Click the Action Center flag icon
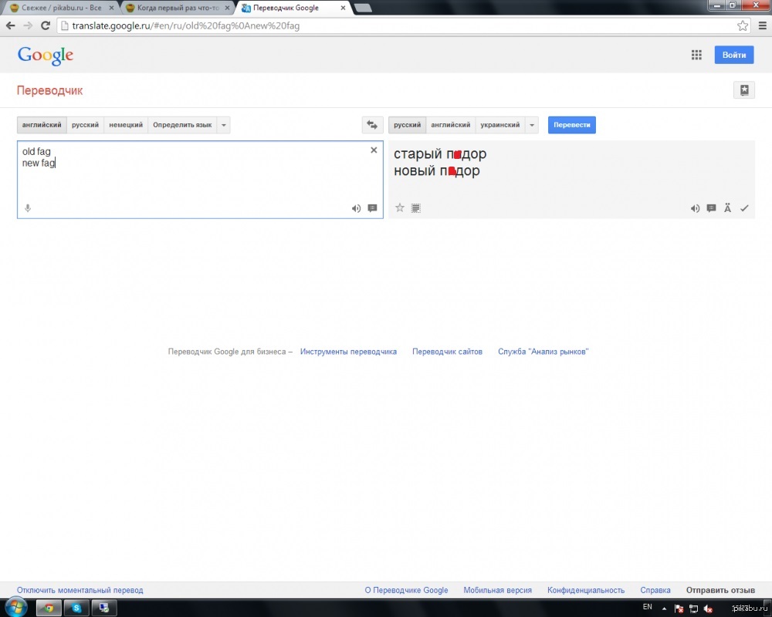 679,609
